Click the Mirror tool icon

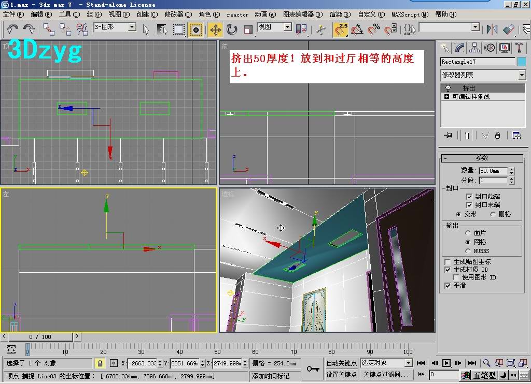[x=492, y=29]
